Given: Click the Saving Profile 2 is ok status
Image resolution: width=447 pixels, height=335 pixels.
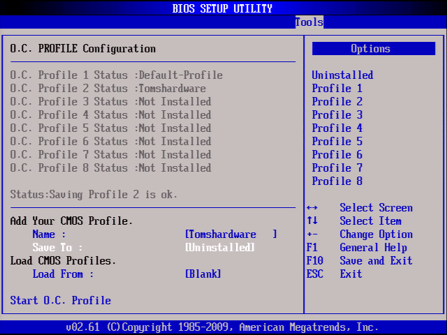Looking at the screenshot, I should pyautogui.click(x=94, y=195).
